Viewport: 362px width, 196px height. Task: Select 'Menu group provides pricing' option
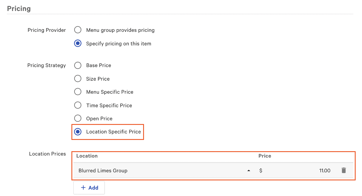(77, 30)
